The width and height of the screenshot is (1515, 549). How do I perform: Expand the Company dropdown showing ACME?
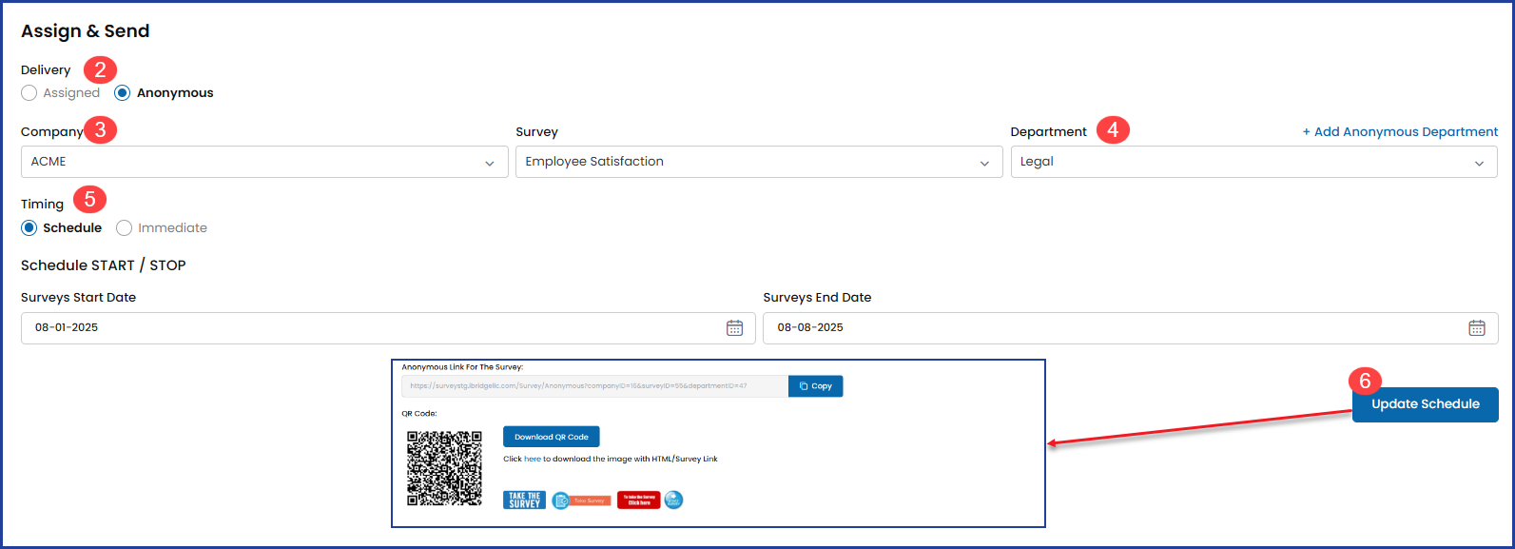point(264,162)
